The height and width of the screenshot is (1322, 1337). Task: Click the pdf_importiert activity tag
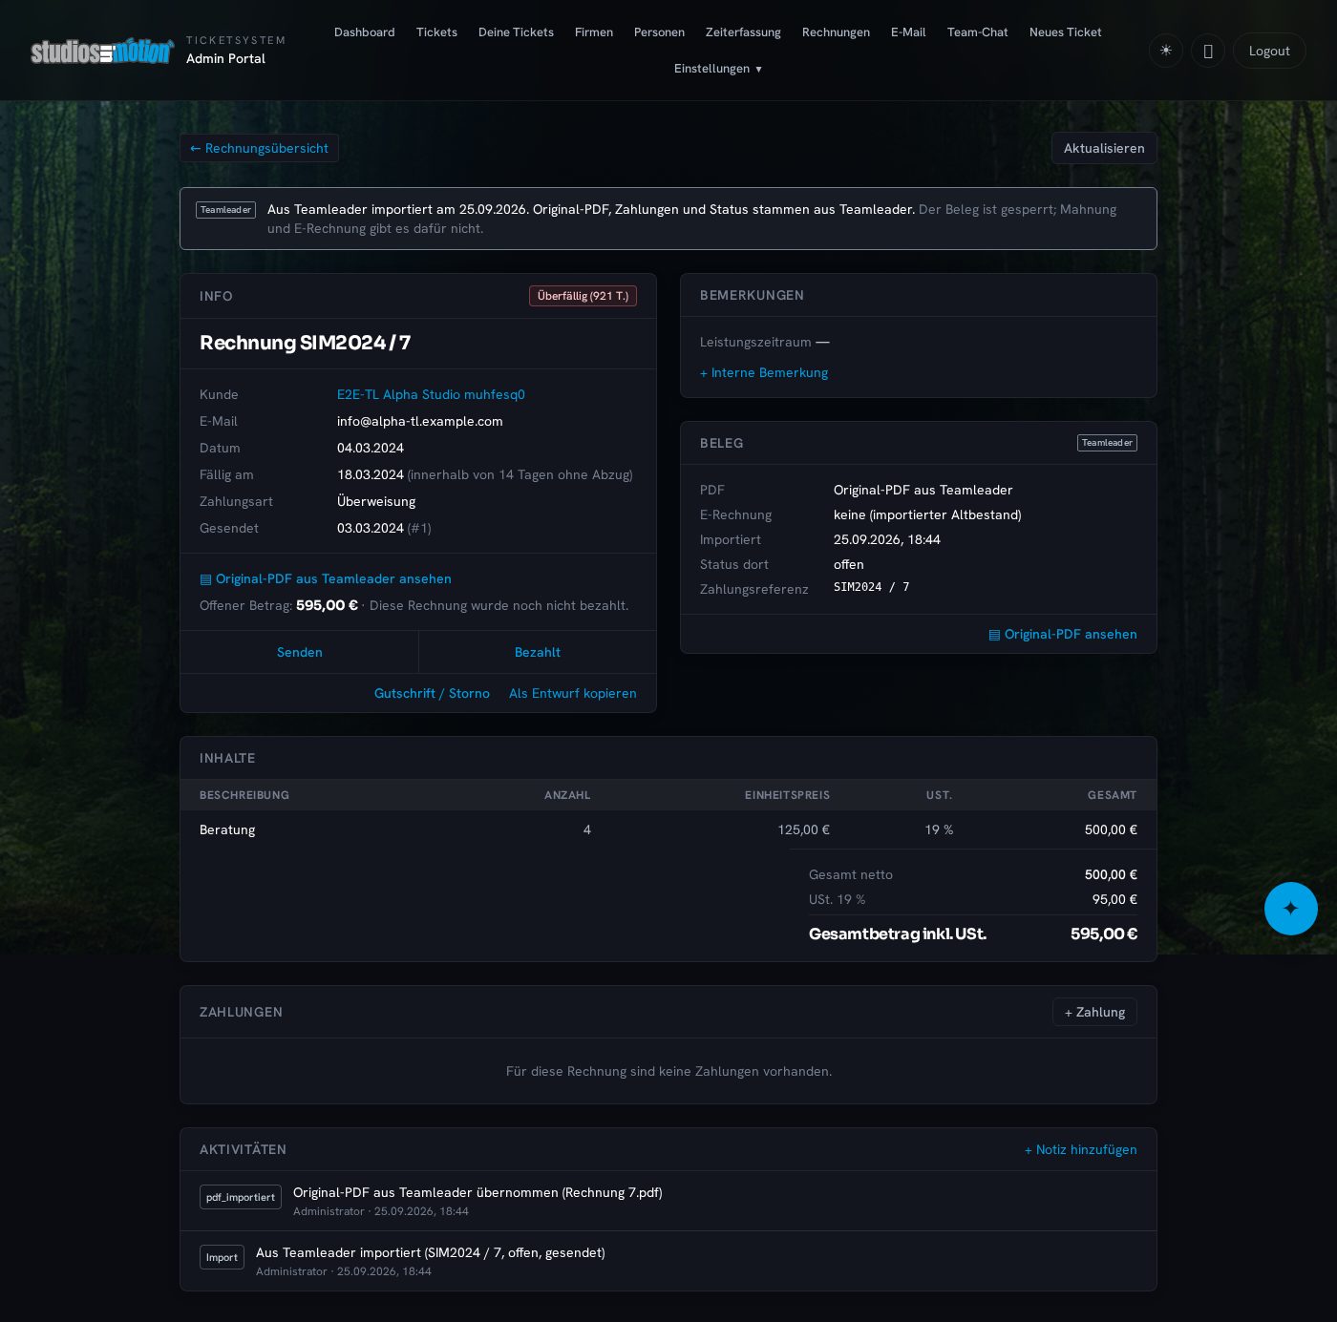coord(241,1197)
